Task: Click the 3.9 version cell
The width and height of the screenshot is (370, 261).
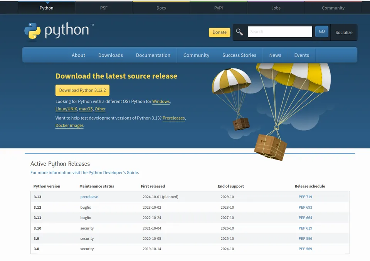Action: click(36, 239)
